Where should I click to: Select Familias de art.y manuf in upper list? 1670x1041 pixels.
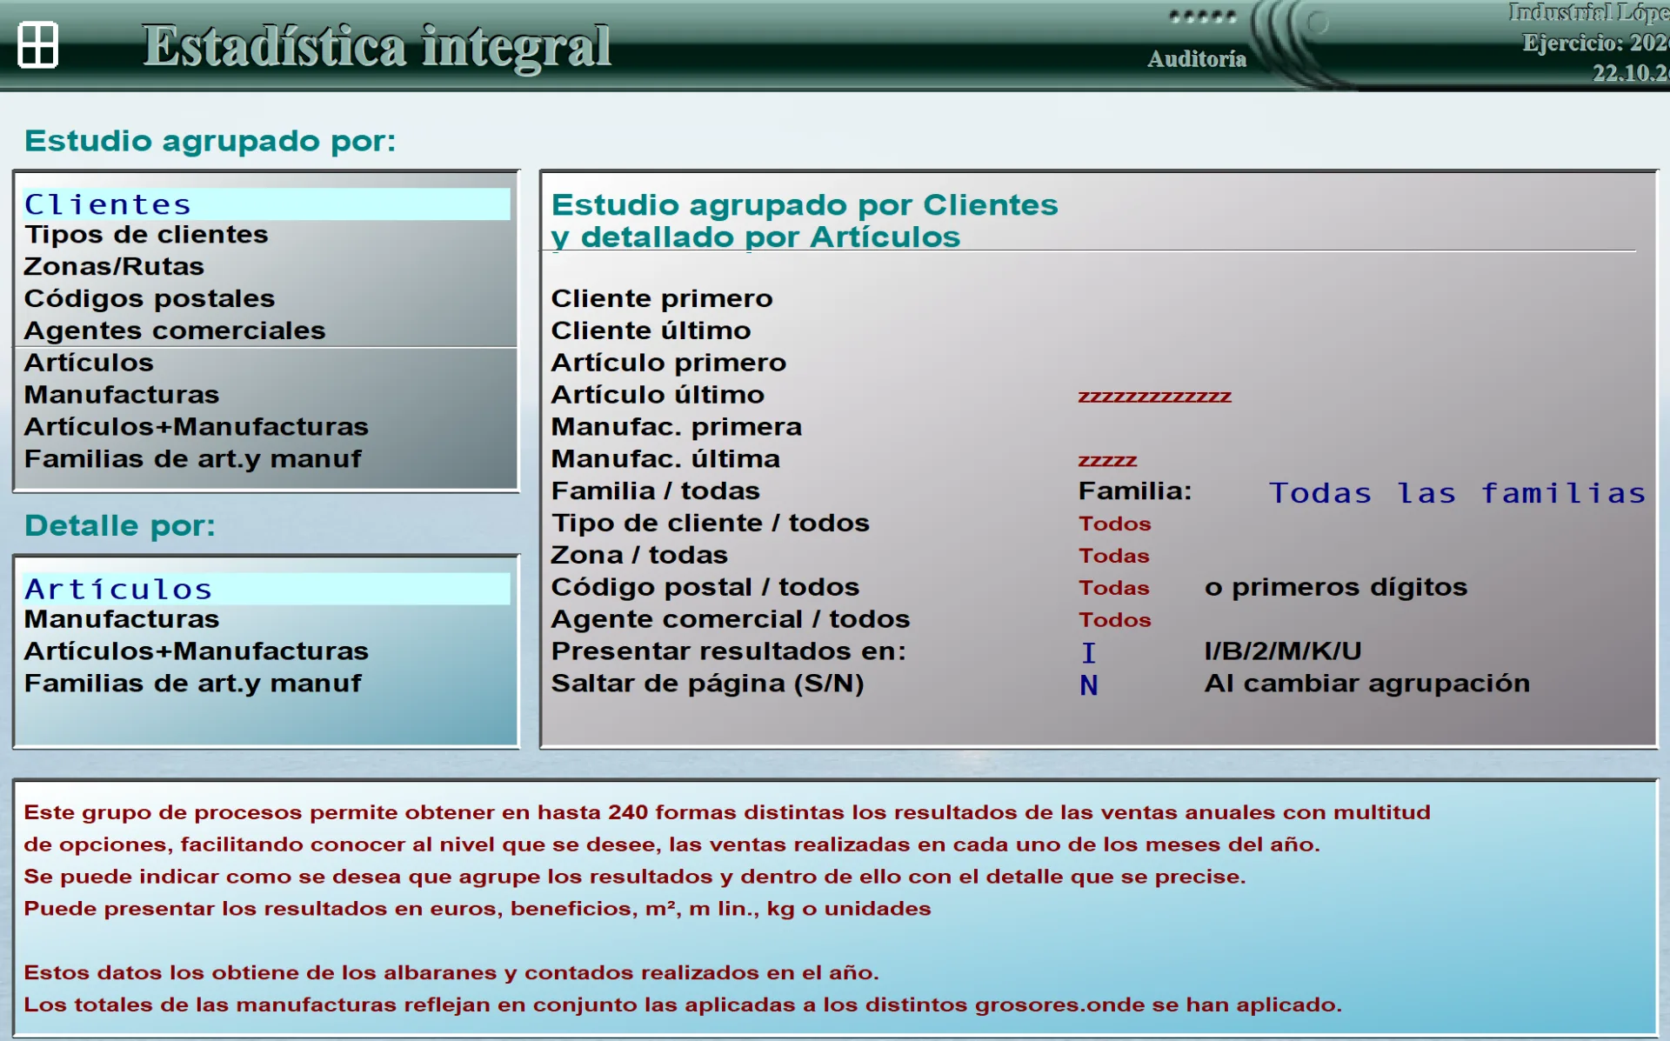pyautogui.click(x=193, y=459)
